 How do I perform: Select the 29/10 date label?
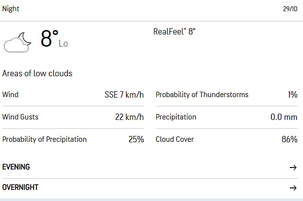(x=290, y=9)
